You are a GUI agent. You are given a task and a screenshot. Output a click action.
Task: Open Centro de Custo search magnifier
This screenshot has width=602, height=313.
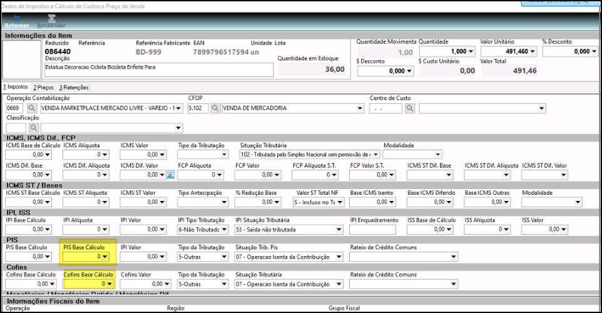point(410,108)
